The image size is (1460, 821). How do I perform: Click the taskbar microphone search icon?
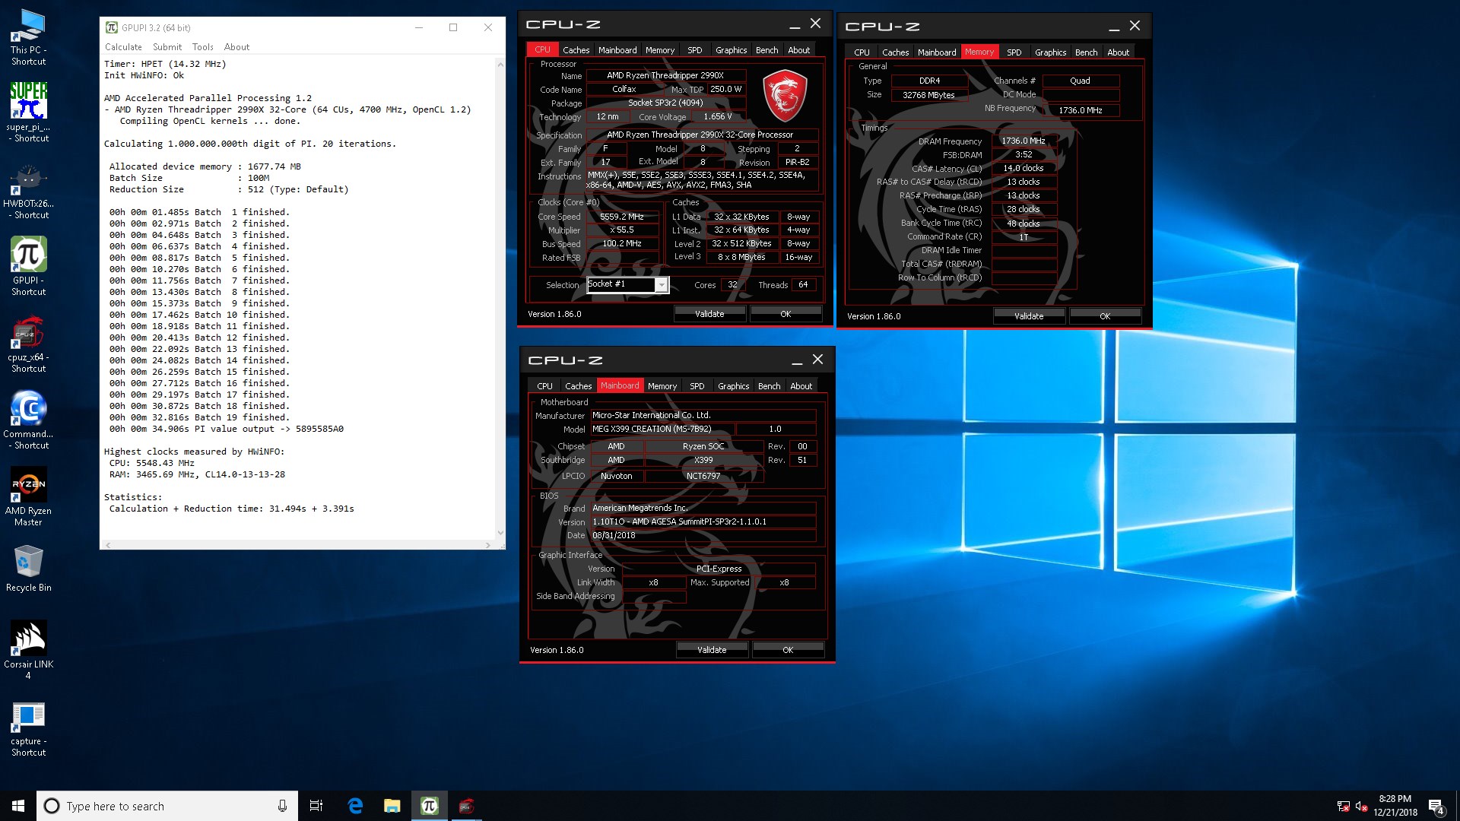pyautogui.click(x=282, y=806)
